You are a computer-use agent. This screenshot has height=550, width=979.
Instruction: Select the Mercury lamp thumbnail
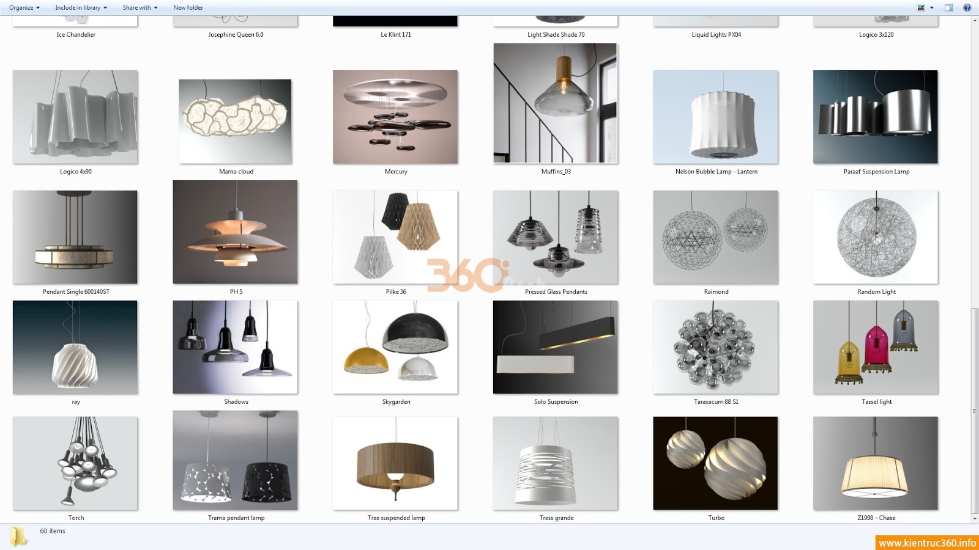point(395,117)
